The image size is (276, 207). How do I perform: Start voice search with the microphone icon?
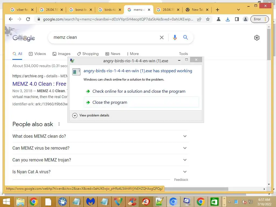click(x=175, y=37)
